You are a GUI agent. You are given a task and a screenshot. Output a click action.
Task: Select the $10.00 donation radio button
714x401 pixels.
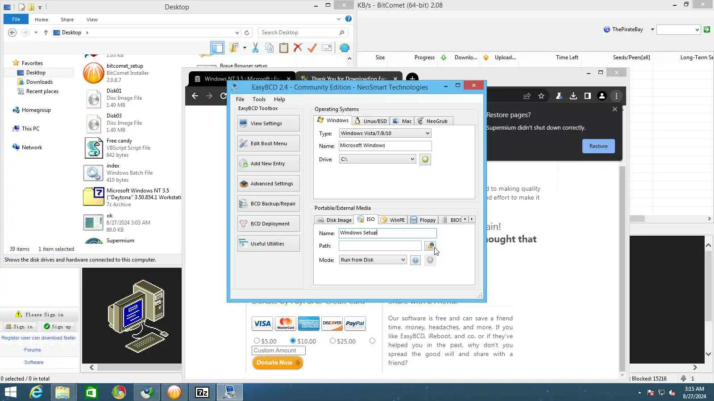(x=293, y=341)
